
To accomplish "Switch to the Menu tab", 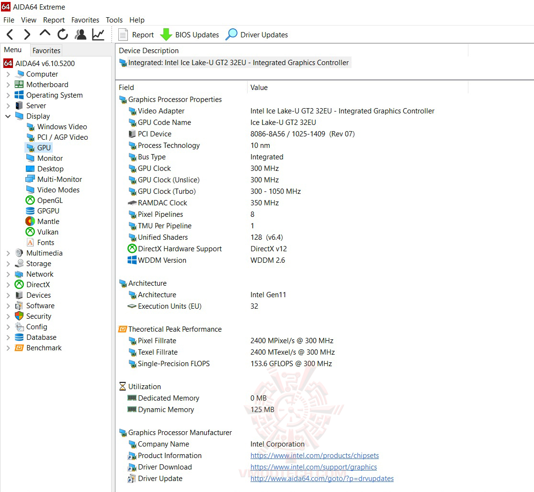I will (13, 50).
